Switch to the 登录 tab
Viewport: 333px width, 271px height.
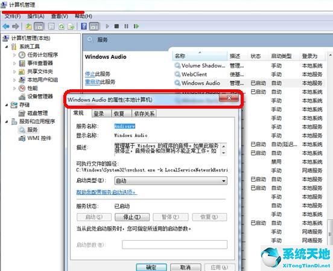(101, 113)
